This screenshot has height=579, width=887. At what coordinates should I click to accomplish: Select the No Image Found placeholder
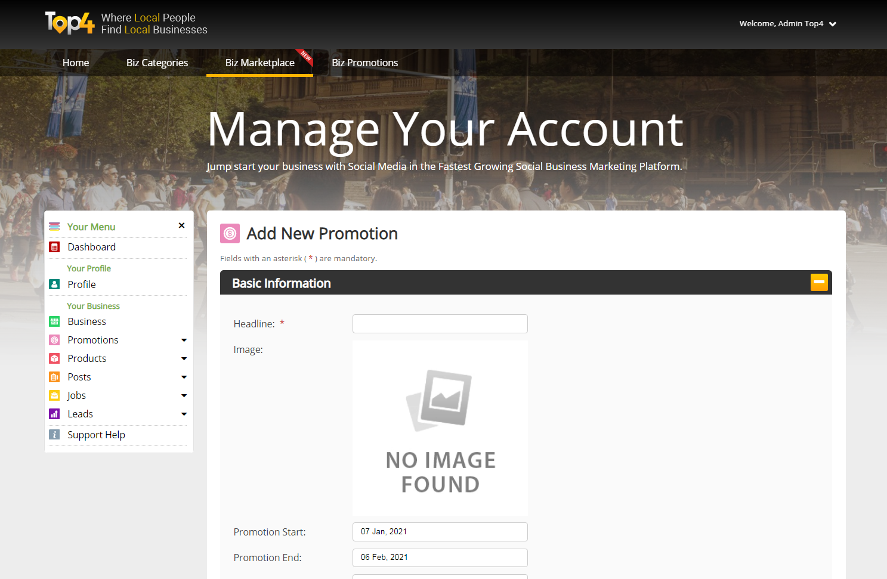click(440, 428)
